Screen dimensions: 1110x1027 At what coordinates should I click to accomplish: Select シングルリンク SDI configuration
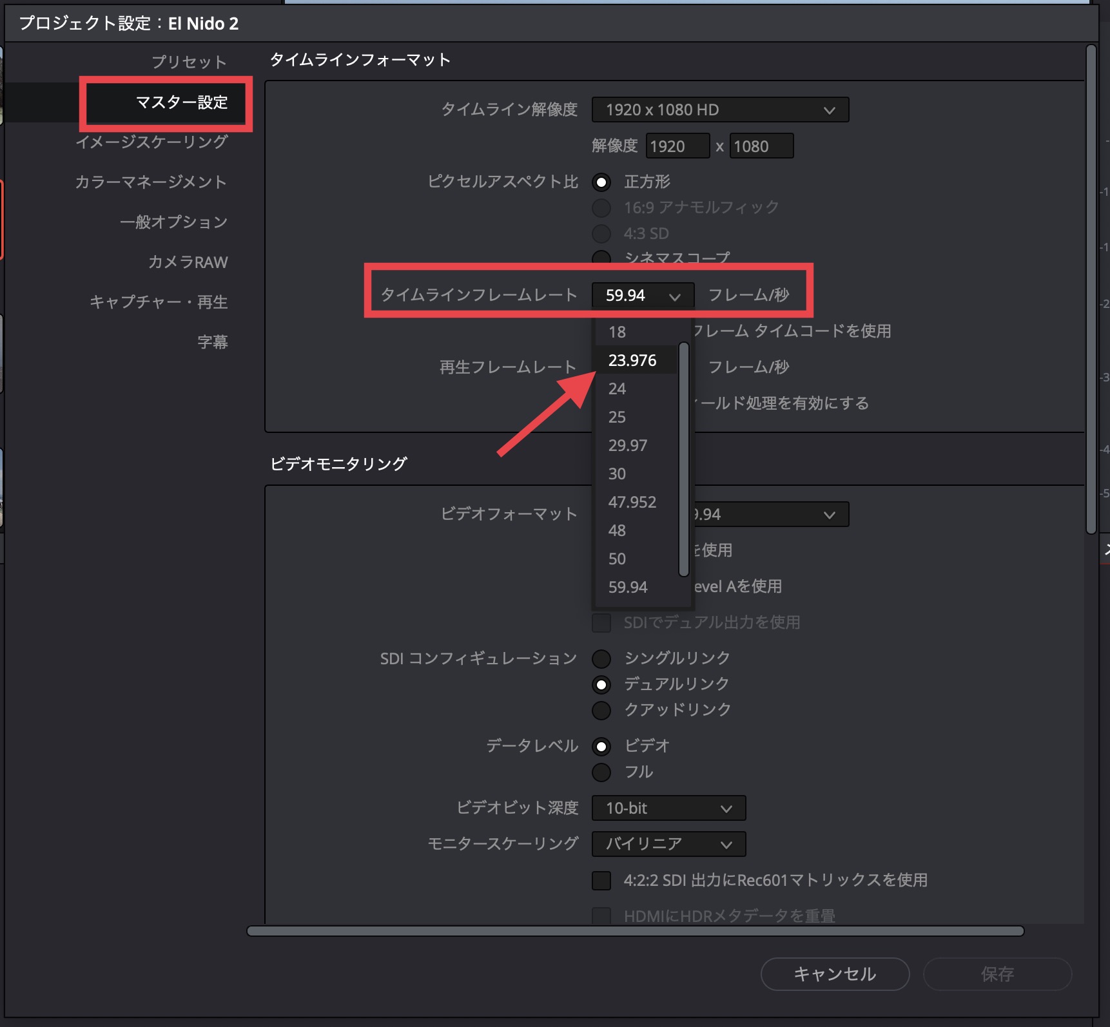pyautogui.click(x=601, y=658)
